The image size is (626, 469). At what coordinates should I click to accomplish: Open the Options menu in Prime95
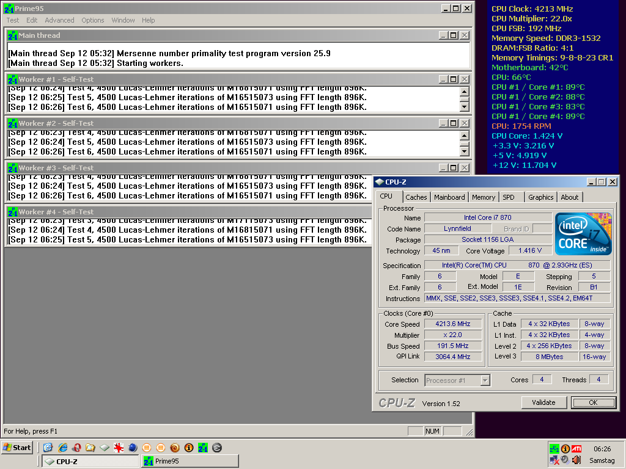click(93, 20)
